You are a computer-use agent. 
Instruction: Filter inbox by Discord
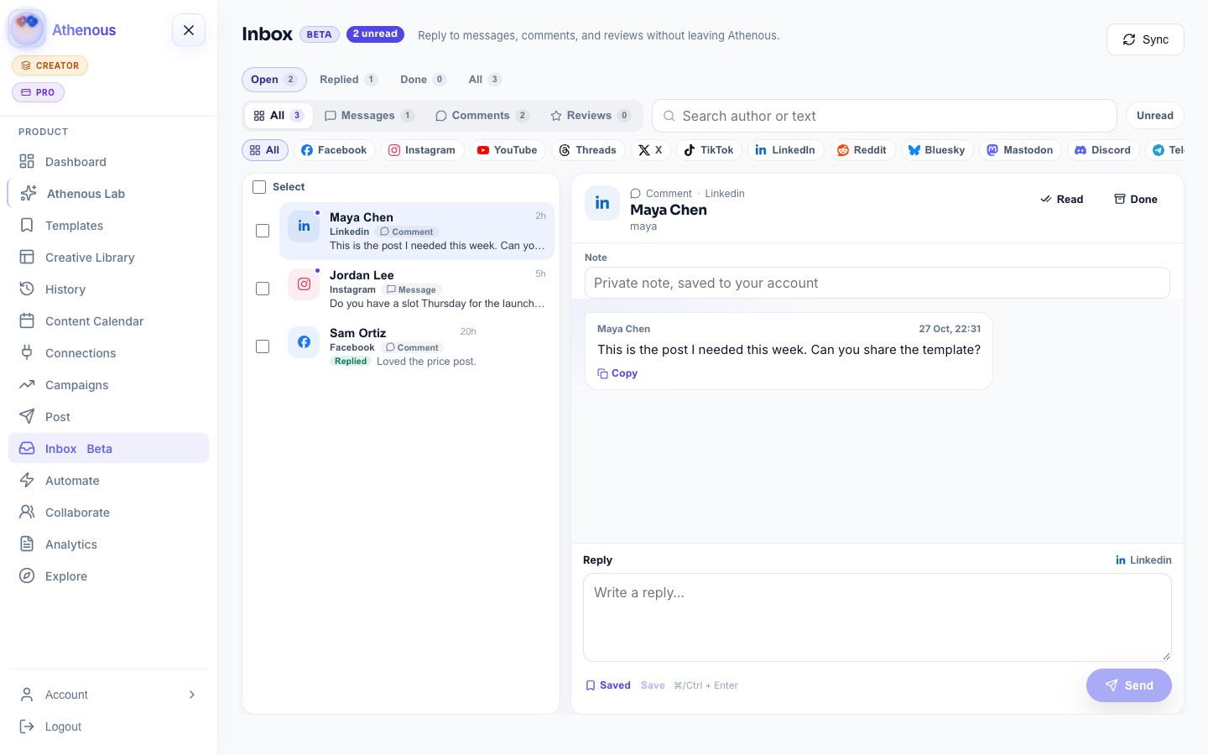coord(1103,150)
